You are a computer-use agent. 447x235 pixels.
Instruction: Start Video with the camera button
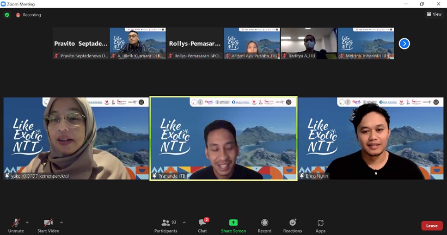48,226
